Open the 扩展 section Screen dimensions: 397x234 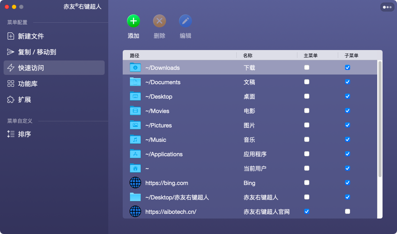(x=54, y=99)
